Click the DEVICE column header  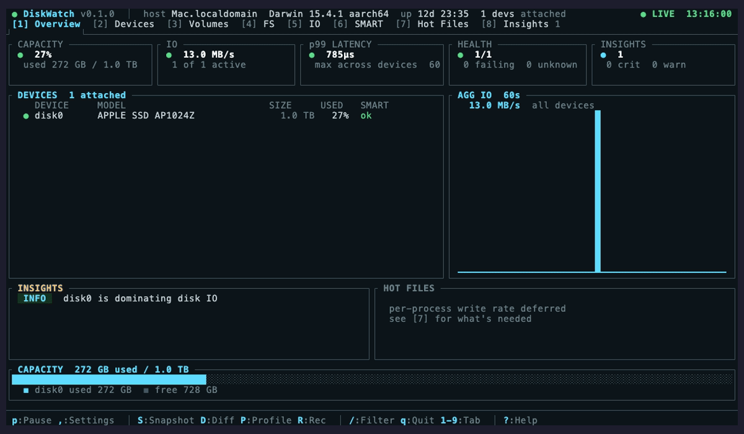tap(52, 105)
